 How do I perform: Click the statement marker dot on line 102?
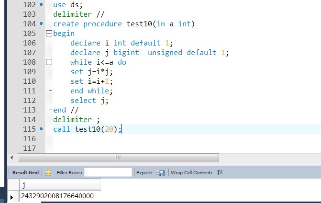[x=41, y=4]
